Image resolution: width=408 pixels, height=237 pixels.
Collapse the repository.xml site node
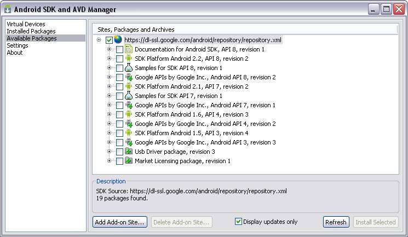pos(99,40)
